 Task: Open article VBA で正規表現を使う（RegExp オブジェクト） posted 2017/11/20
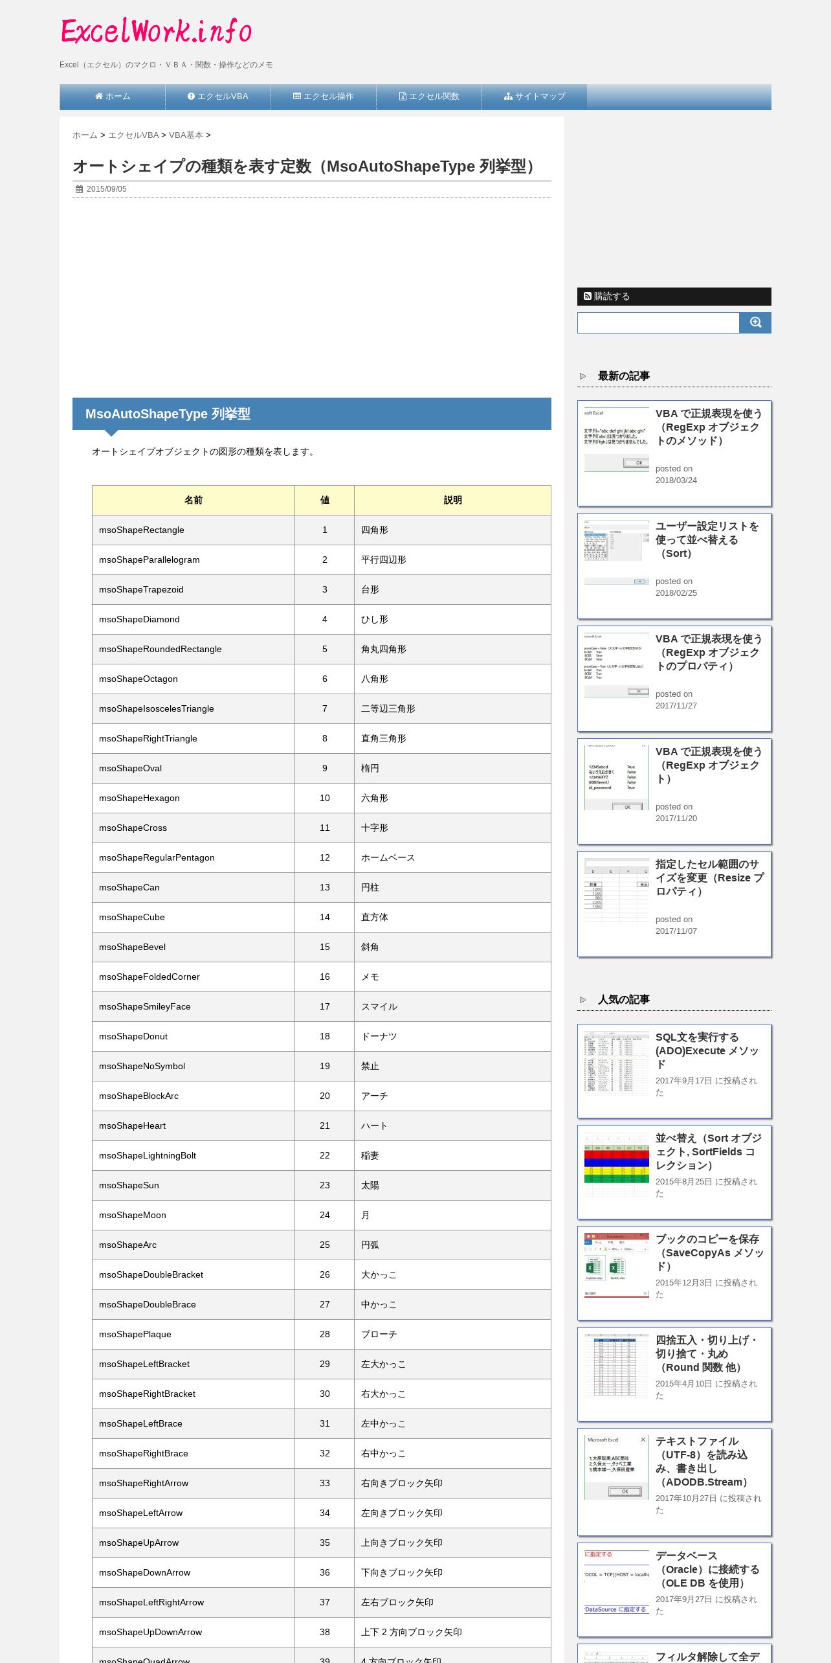pos(709,765)
